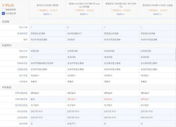
Task: Select the 变速箱 section header
Action: tap(5, 22)
